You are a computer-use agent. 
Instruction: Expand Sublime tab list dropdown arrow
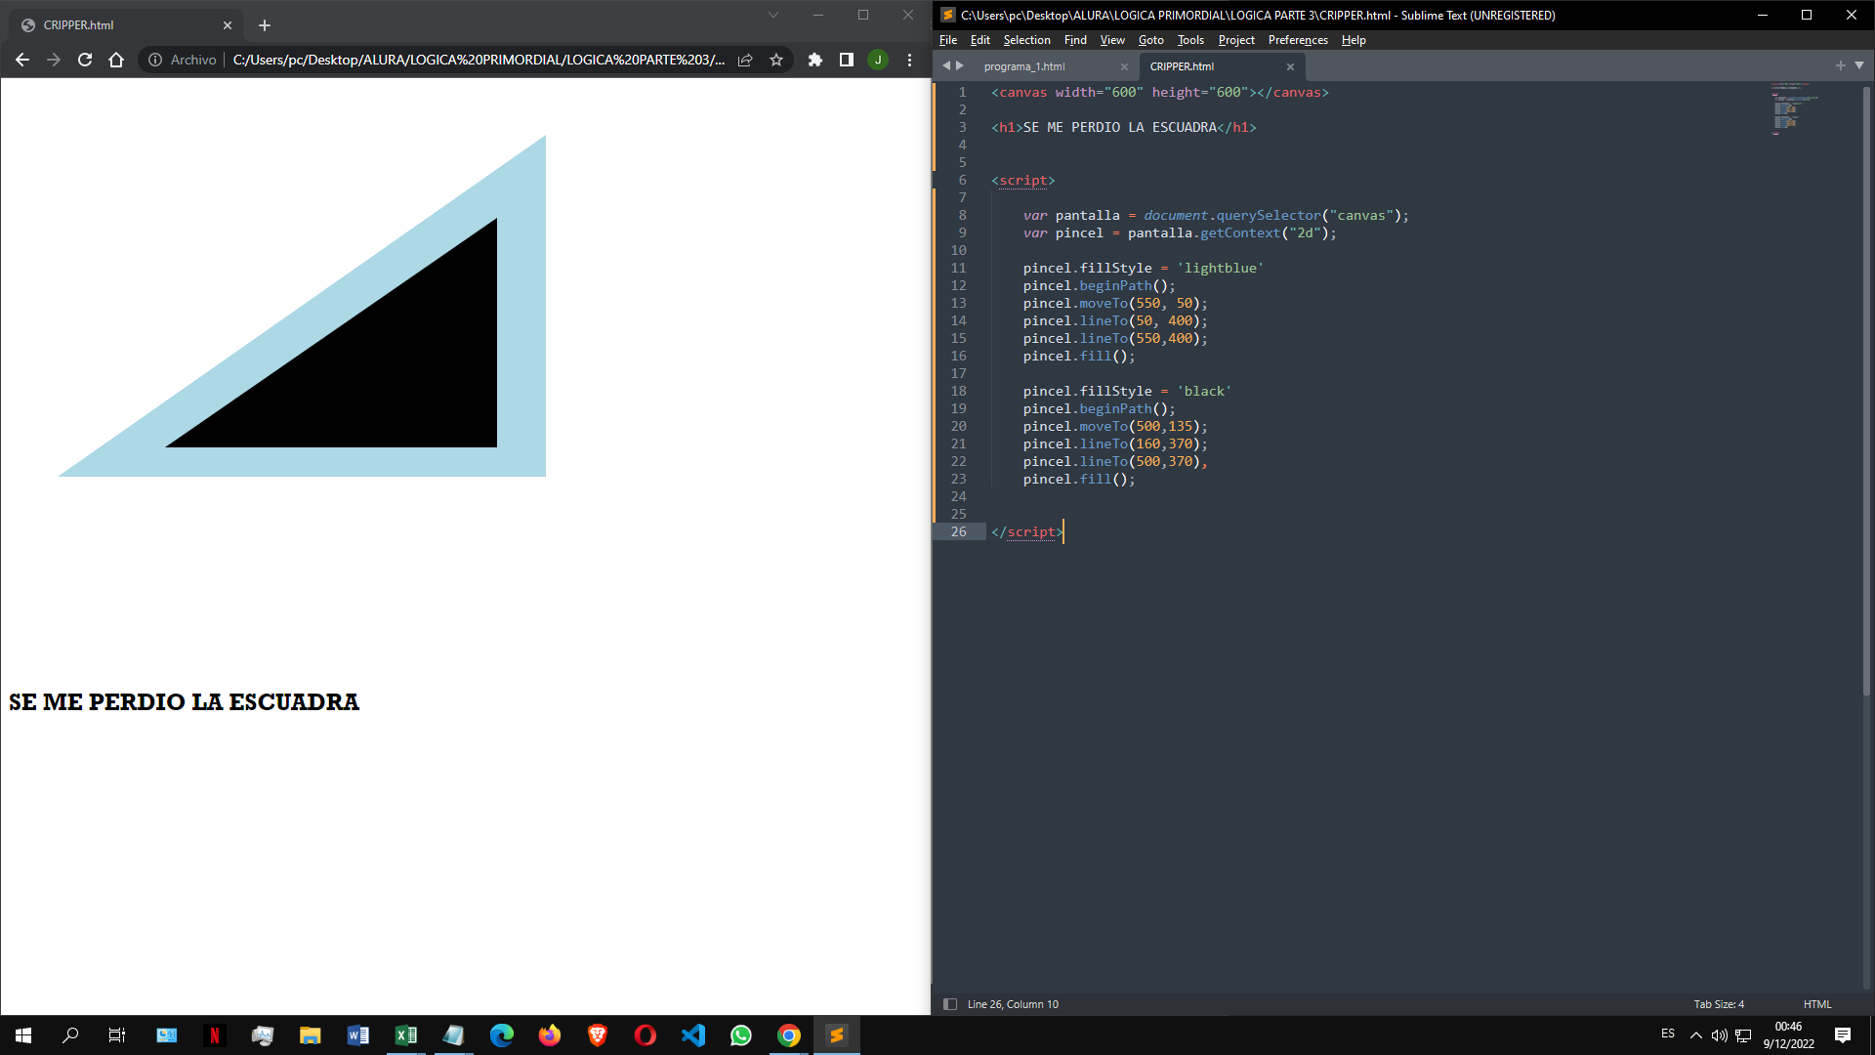pos(1859,65)
